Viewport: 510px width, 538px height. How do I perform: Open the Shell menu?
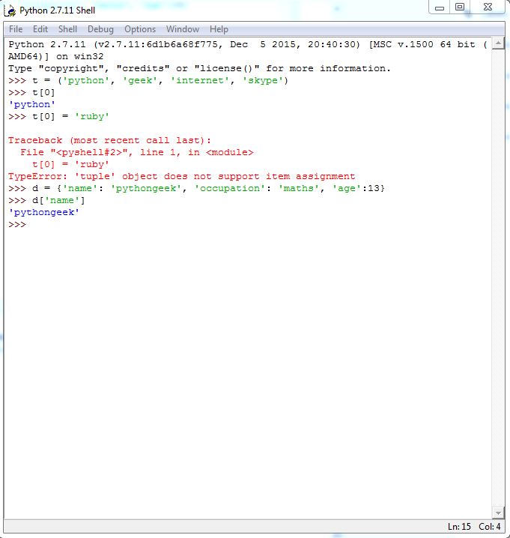pos(67,29)
